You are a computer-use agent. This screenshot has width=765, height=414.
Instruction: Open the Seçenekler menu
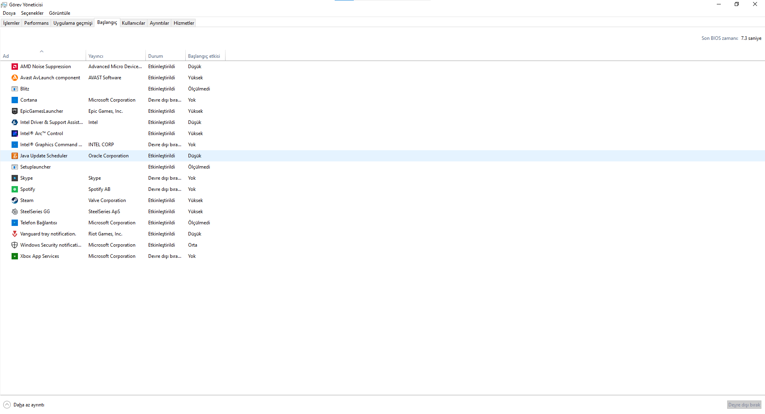(x=32, y=13)
